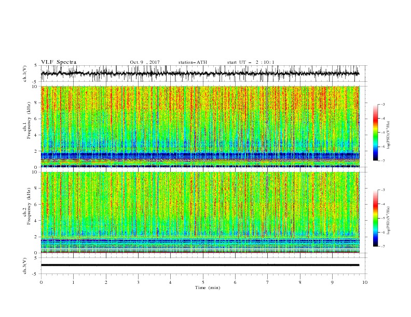Select the "Oct. 9 , 2017" date label
Image resolution: width=411 pixels, height=317 pixels.
(x=145, y=62)
